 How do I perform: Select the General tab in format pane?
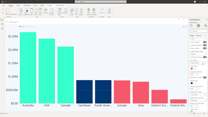[x=198, y=35]
